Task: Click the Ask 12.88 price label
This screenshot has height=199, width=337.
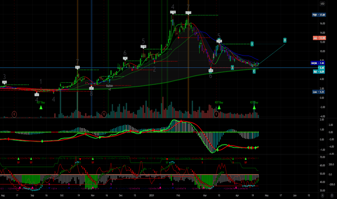Action: pos(319,38)
